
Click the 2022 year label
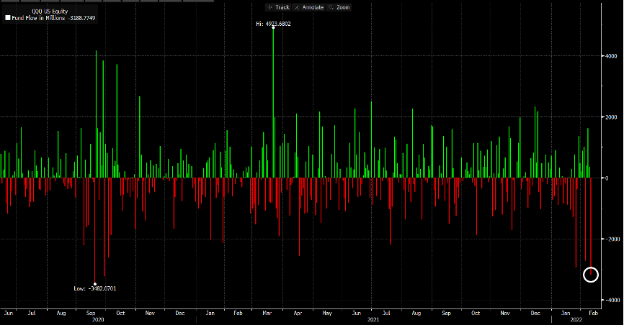576,319
